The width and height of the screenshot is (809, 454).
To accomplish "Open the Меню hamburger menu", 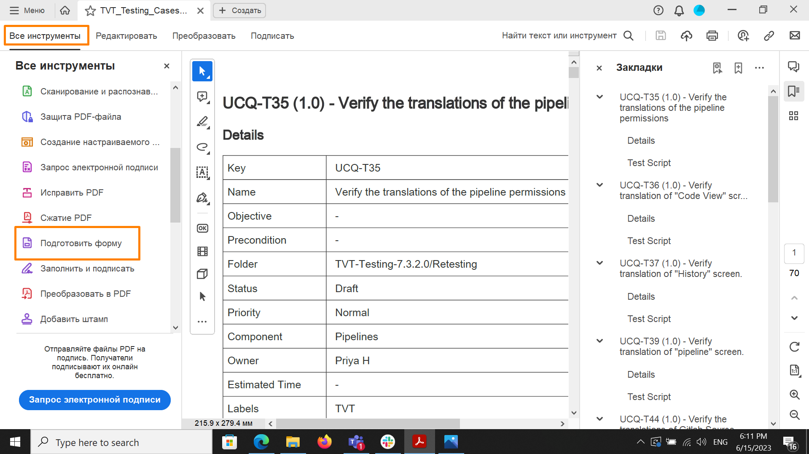I will [27, 11].
